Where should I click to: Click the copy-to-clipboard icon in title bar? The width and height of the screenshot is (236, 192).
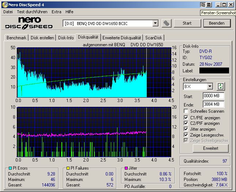tap(202, 5)
